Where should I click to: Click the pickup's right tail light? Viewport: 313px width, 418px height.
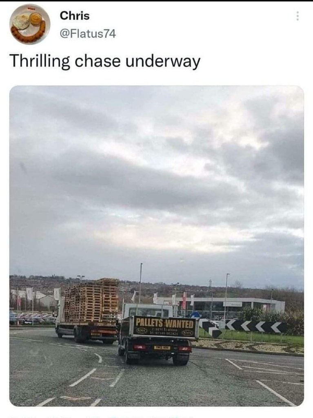tap(184, 349)
